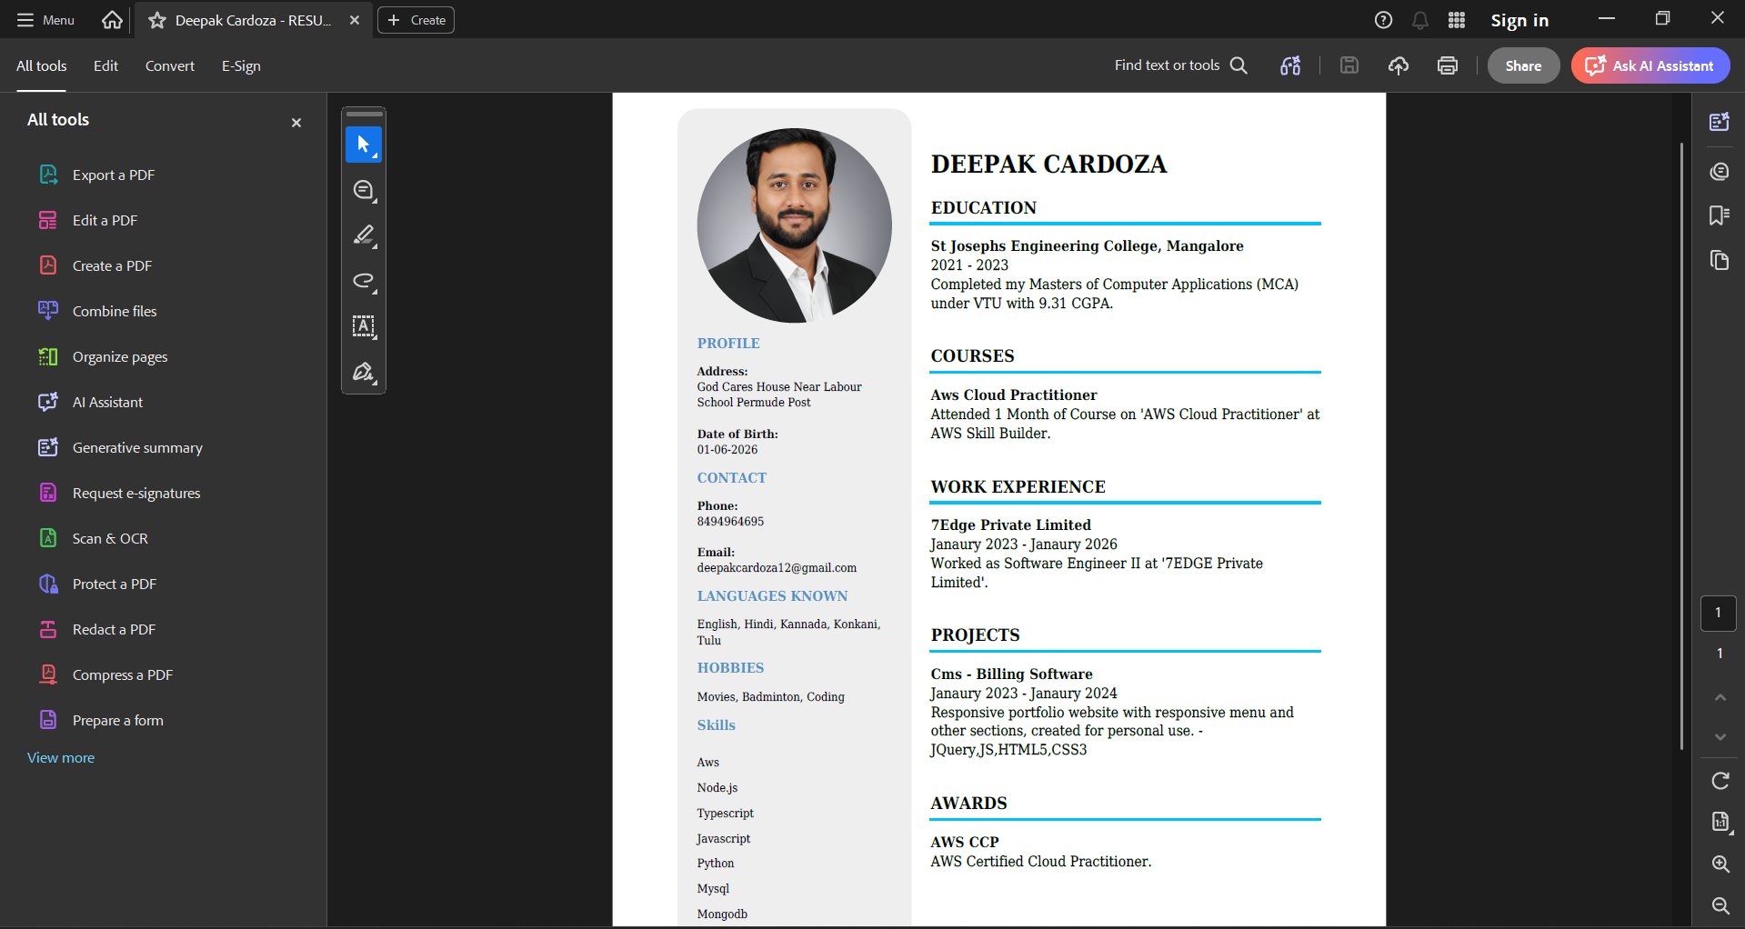Go to the previous page arrow
Viewport: 1745px width, 929px height.
[1720, 697]
